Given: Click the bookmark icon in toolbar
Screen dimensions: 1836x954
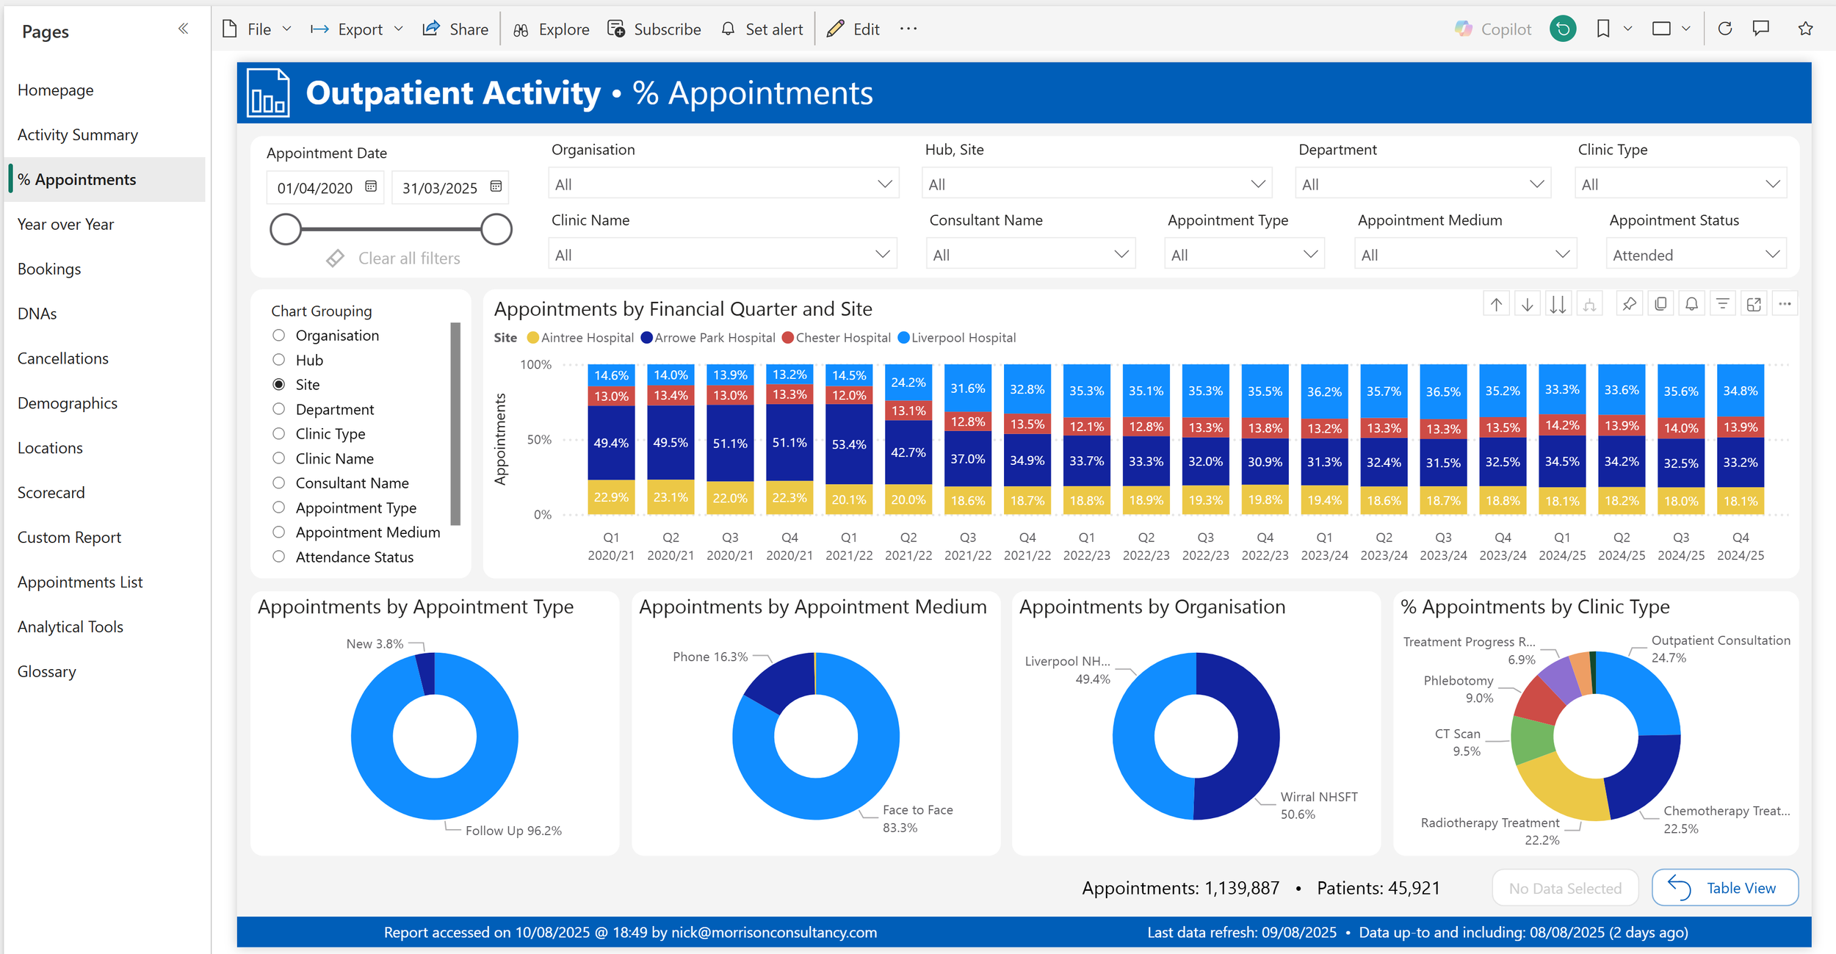Looking at the screenshot, I should [x=1603, y=29].
